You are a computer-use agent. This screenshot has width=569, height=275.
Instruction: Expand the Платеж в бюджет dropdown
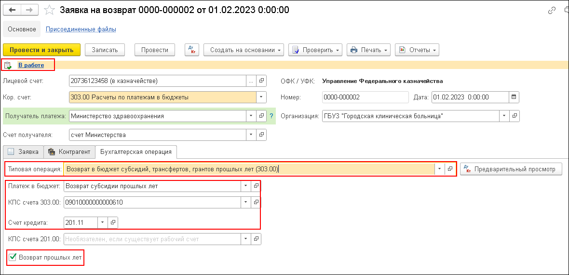click(246, 186)
